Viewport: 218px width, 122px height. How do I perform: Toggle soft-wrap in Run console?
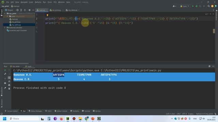[9, 78]
